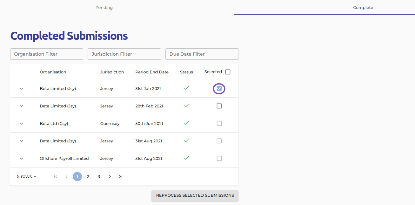Select page 1 in pagination
415x205 pixels.
tap(77, 177)
